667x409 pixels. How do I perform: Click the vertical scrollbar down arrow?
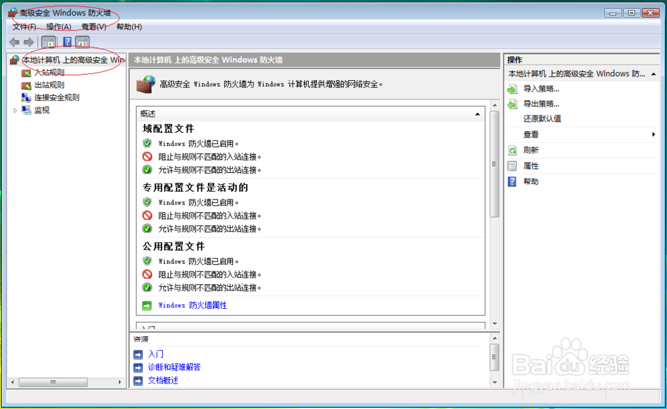click(495, 324)
